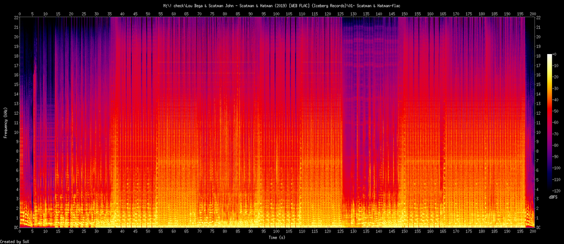
Task: Click "DC" on the right frequency axis
Action: (x=539, y=227)
